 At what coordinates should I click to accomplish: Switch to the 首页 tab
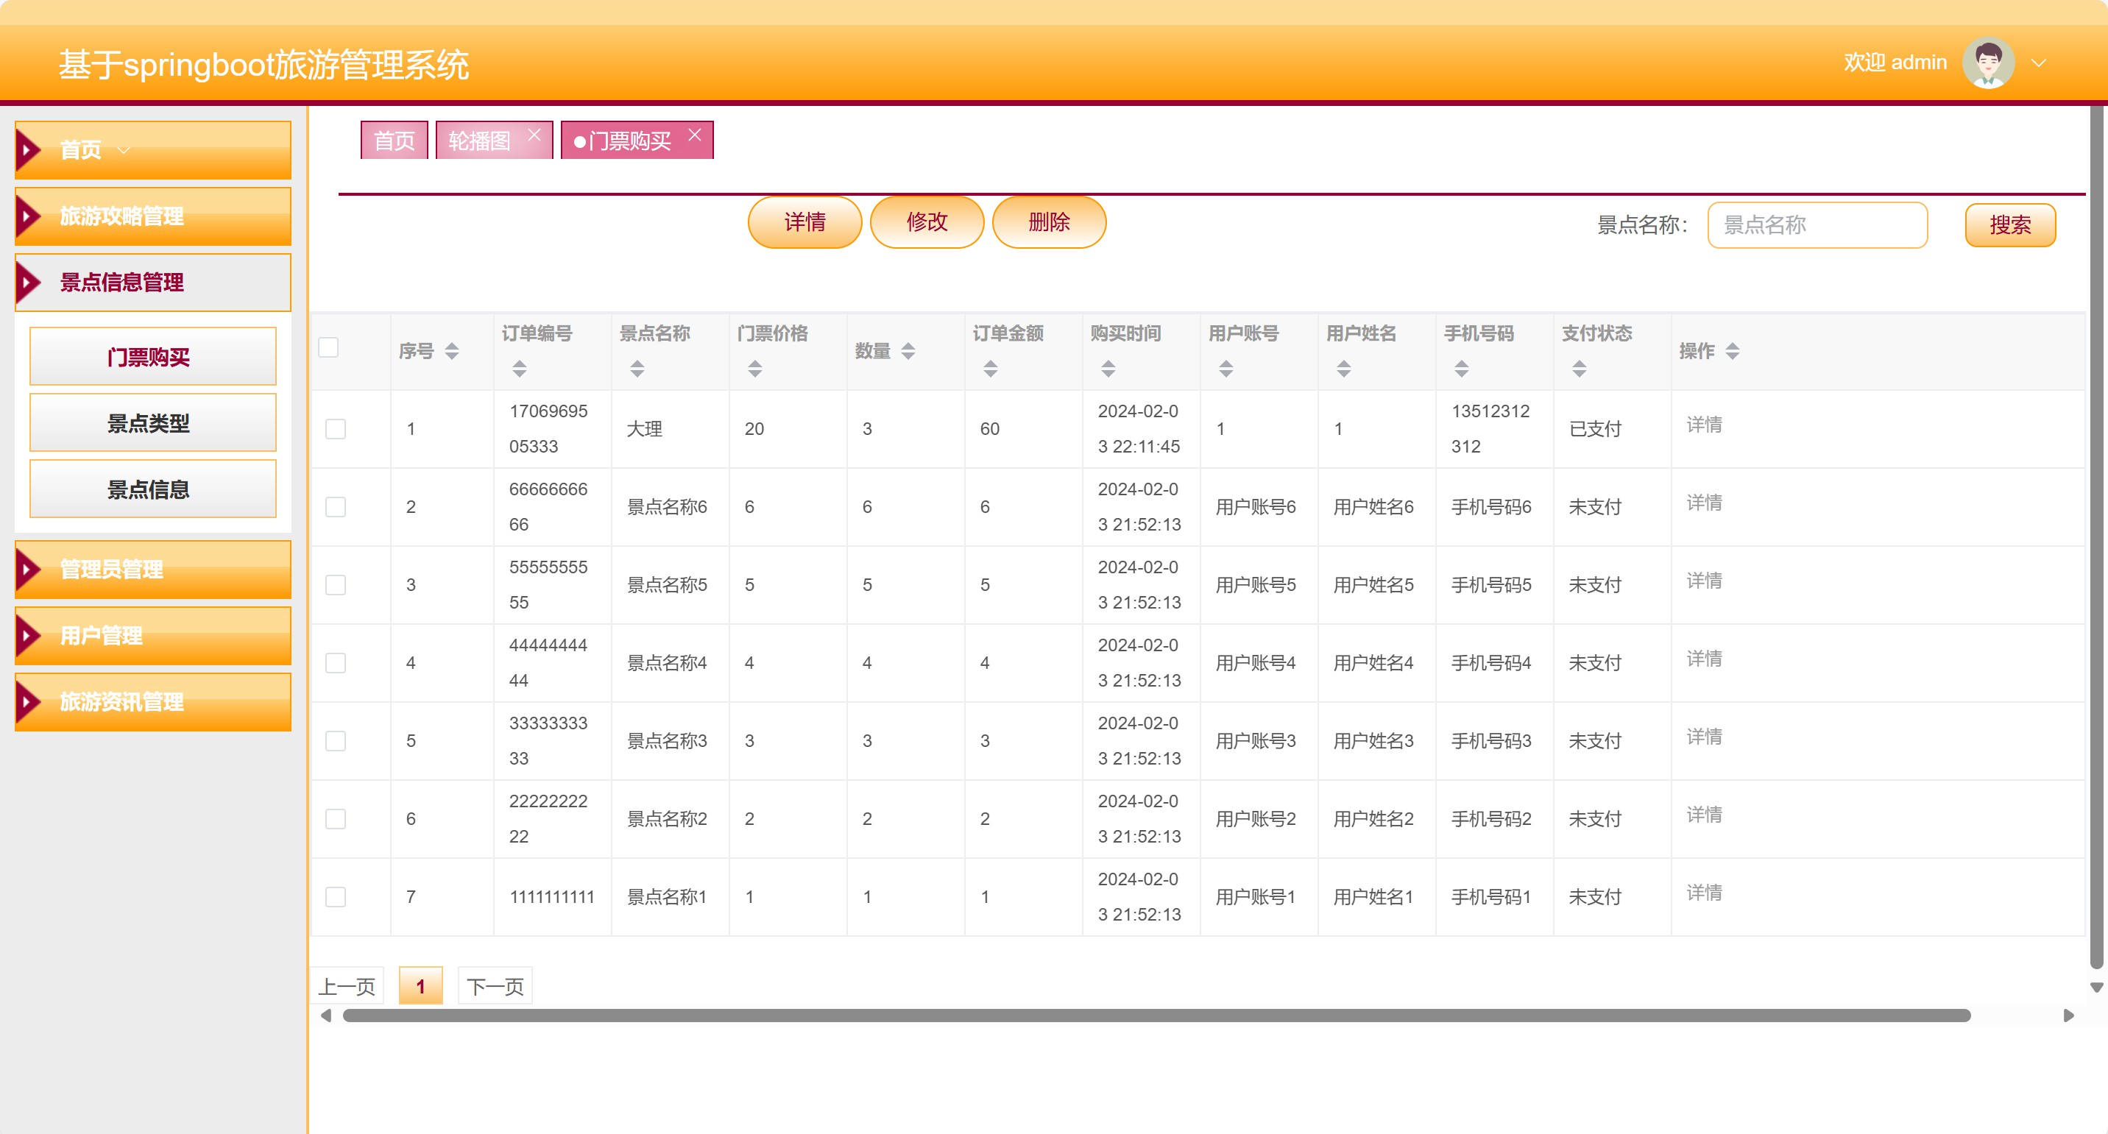pos(394,141)
